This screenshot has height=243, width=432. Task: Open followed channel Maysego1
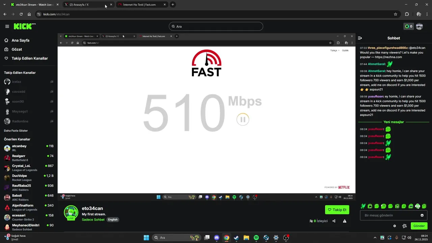[29, 111]
